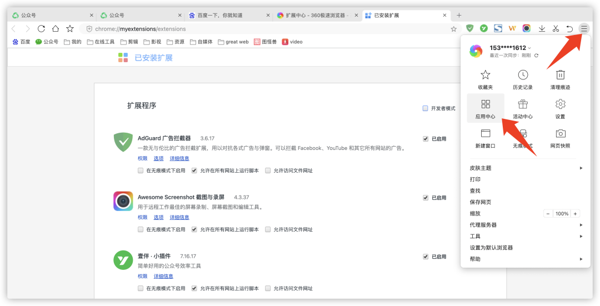Open green checkmark extension icon in toolbar
This screenshot has width=600, height=306.
tap(484, 28)
